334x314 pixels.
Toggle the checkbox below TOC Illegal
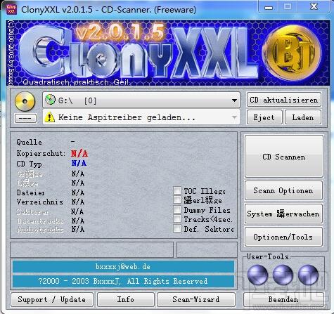177,199
